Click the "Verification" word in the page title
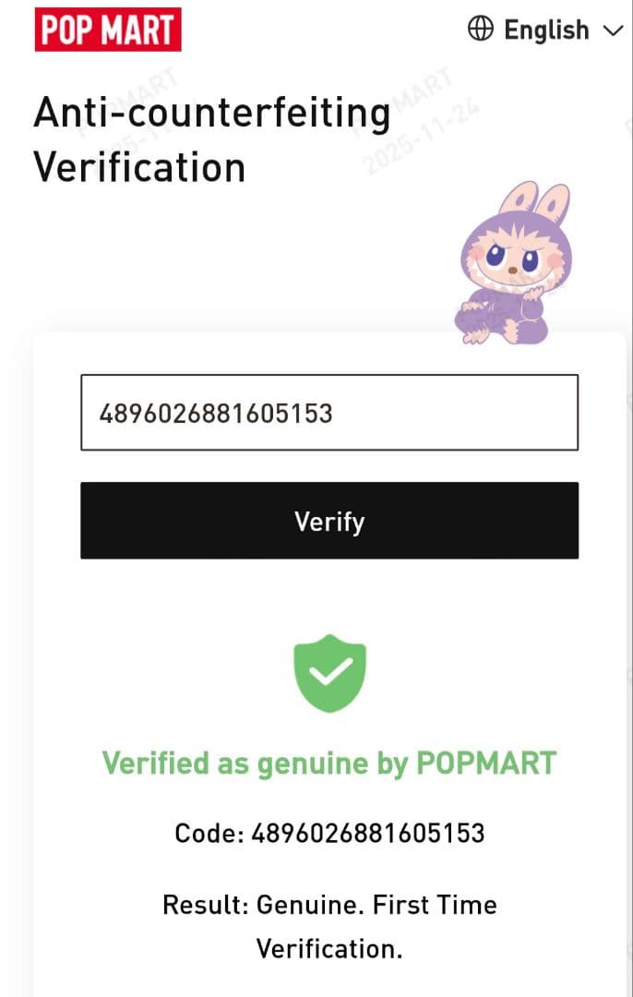The width and height of the screenshot is (633, 997). pyautogui.click(x=139, y=168)
